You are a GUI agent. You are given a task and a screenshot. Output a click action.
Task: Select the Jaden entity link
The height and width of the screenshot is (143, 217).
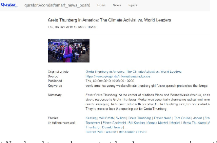point(198,118)
